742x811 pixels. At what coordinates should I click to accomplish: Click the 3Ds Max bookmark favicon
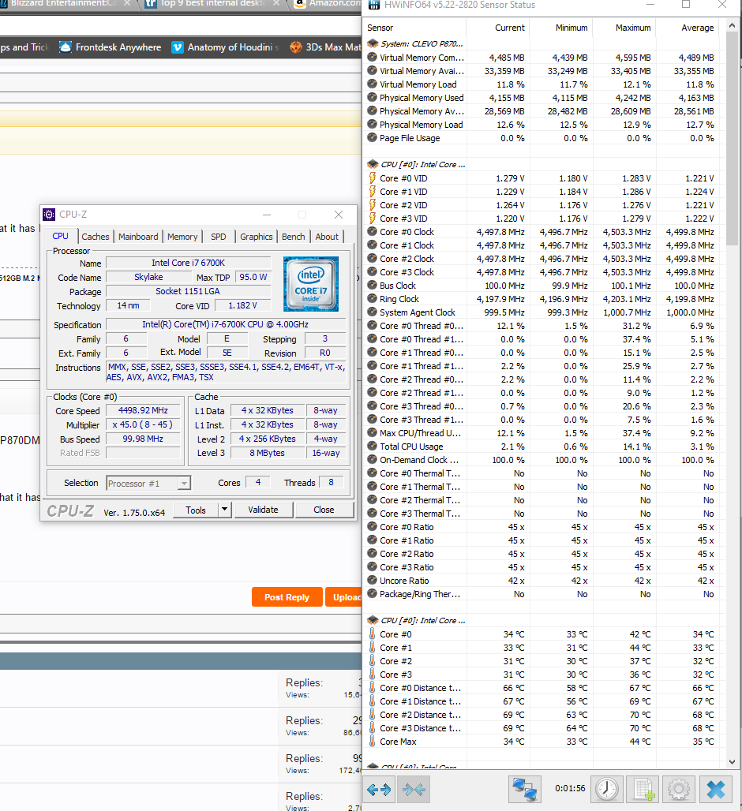point(296,47)
